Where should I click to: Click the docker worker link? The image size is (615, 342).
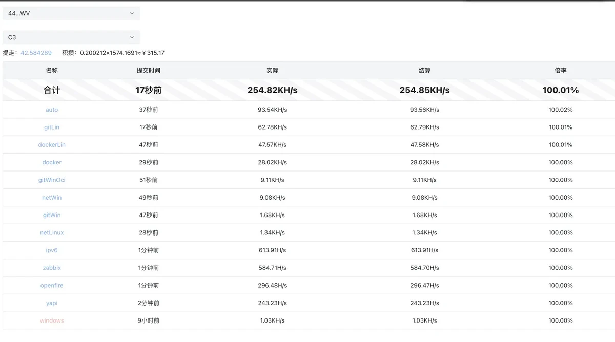pos(52,162)
